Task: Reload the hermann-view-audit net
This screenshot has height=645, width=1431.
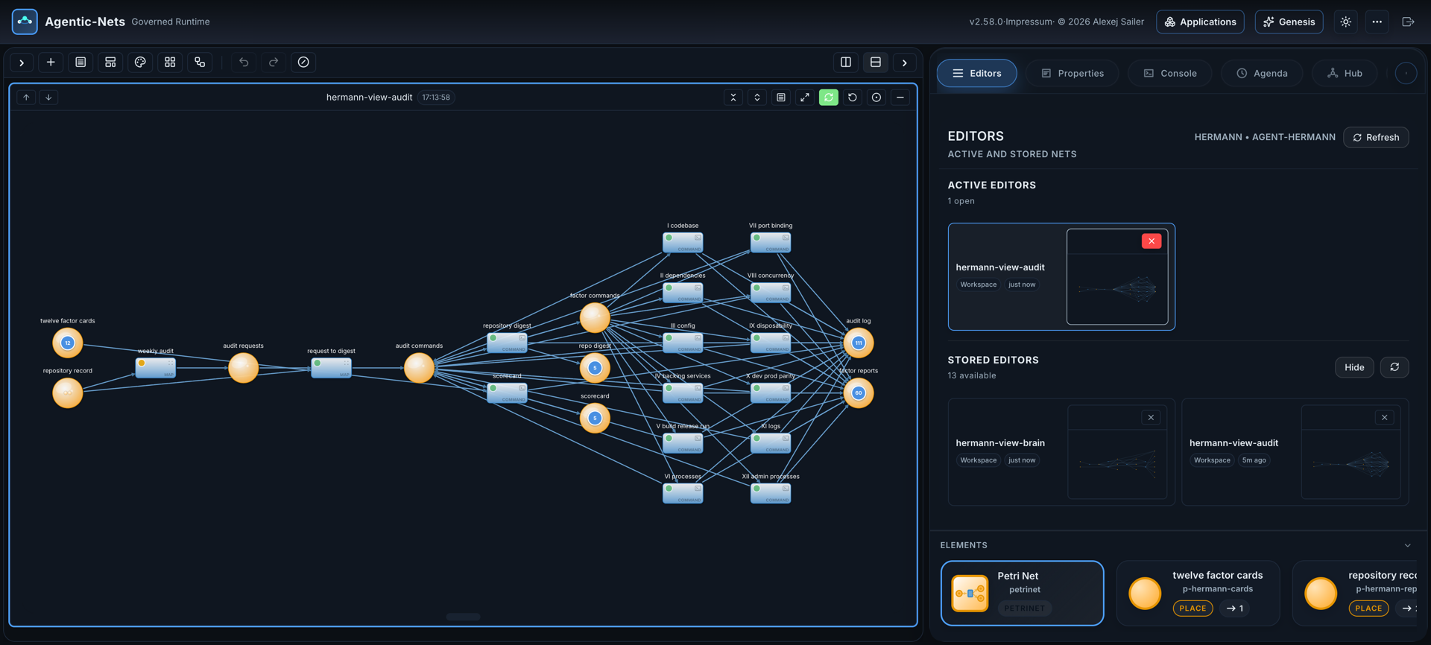Action: [853, 98]
